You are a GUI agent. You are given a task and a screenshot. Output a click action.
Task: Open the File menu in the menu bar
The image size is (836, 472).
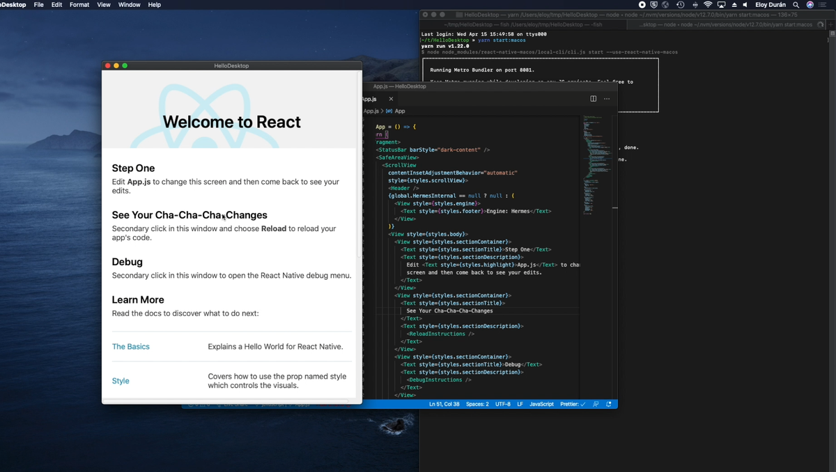coord(39,4)
